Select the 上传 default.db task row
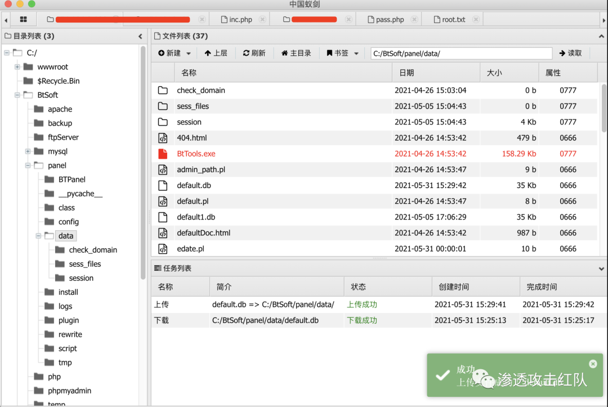This screenshot has height=407, width=608. point(379,305)
